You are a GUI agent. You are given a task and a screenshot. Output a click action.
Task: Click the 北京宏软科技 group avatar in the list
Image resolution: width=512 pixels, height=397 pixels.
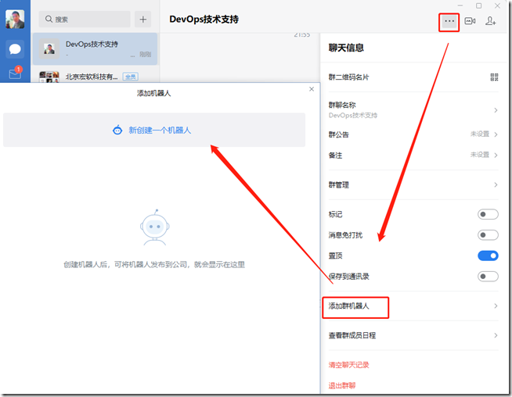[x=49, y=77]
